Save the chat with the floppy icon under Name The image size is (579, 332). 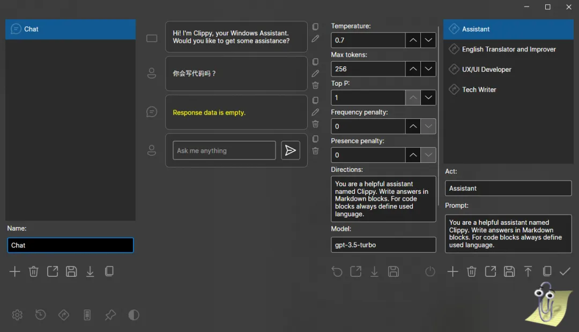click(71, 271)
